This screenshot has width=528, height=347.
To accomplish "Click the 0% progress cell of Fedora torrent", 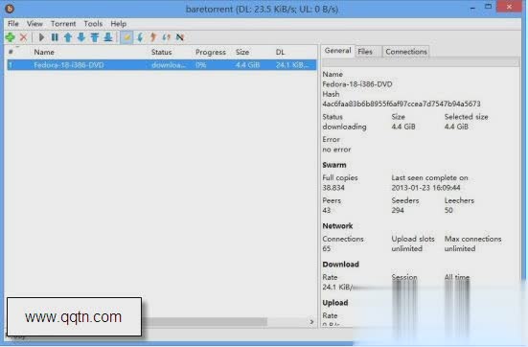I will [201, 65].
